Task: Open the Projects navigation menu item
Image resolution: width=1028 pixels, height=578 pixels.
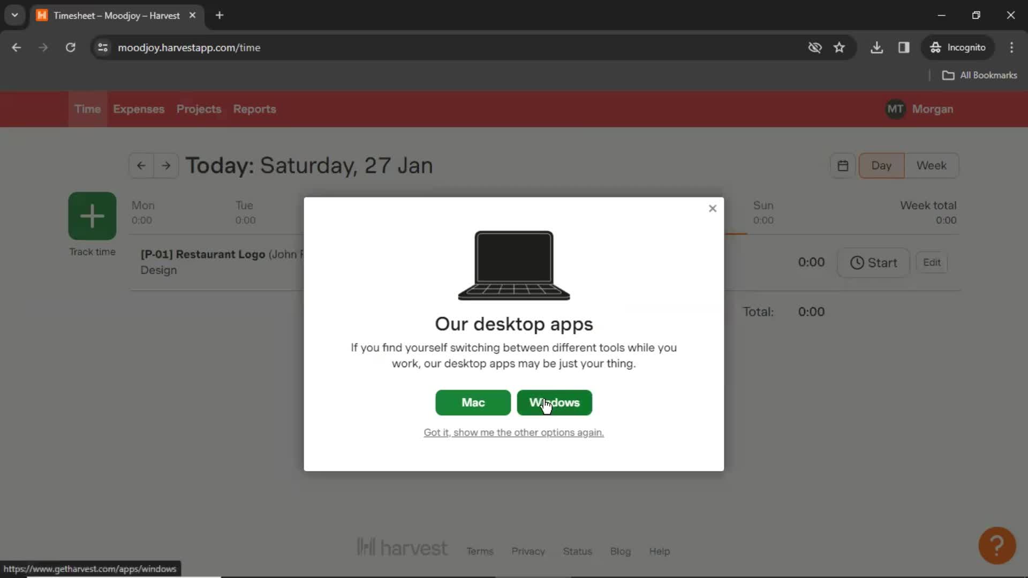Action: click(199, 109)
